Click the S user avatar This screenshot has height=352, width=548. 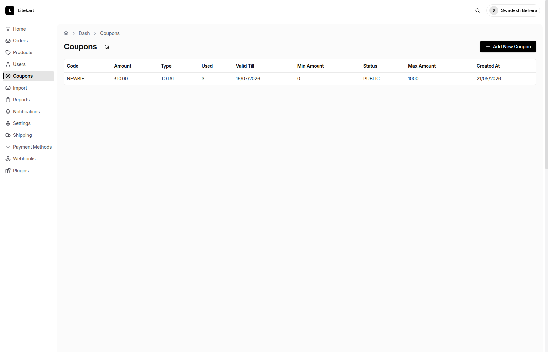pos(493,10)
